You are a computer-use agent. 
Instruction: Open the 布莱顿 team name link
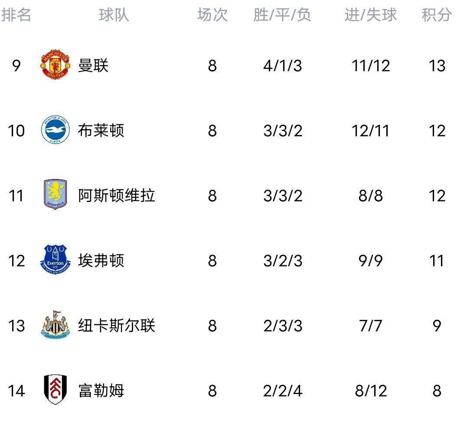point(101,130)
